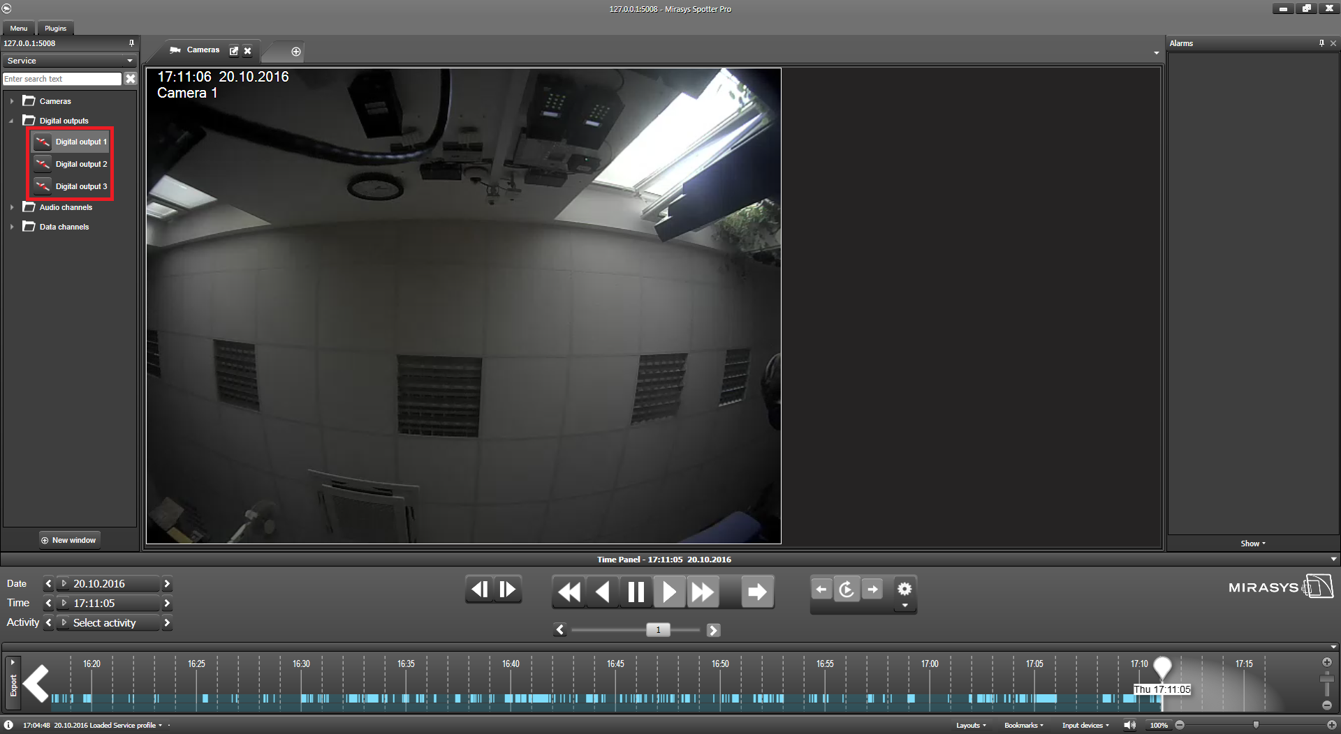Click the playback speed slider handle
Viewport: 1341px width, 734px height.
pyautogui.click(x=658, y=630)
